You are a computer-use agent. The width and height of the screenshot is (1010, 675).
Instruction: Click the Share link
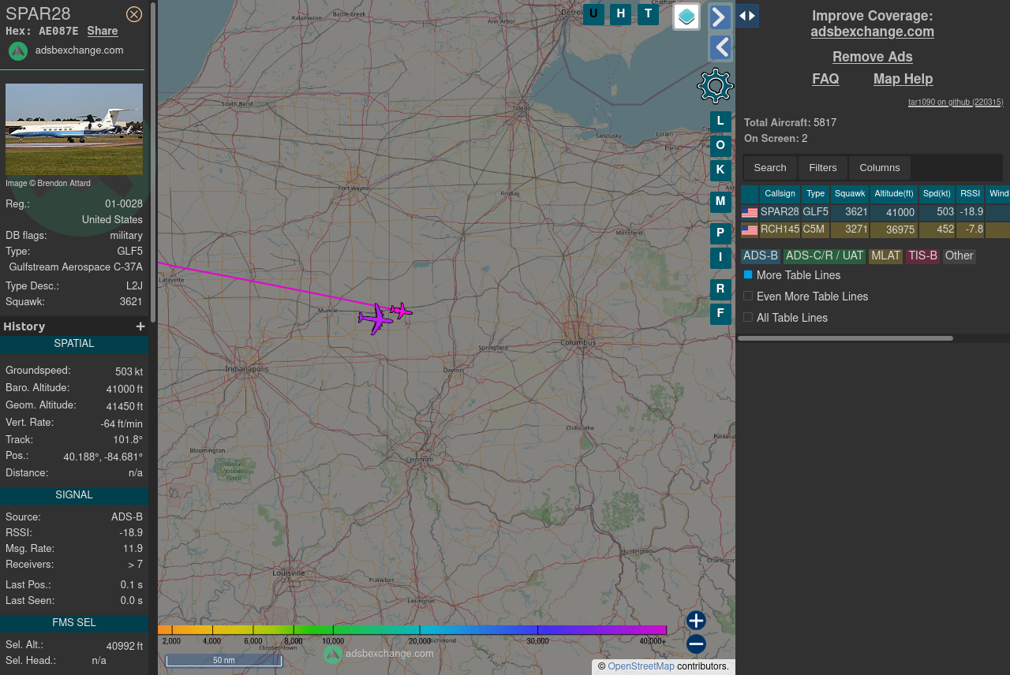[103, 32]
